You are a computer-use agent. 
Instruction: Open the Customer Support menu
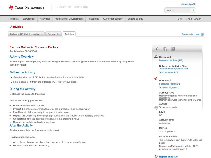[x=113, y=19]
